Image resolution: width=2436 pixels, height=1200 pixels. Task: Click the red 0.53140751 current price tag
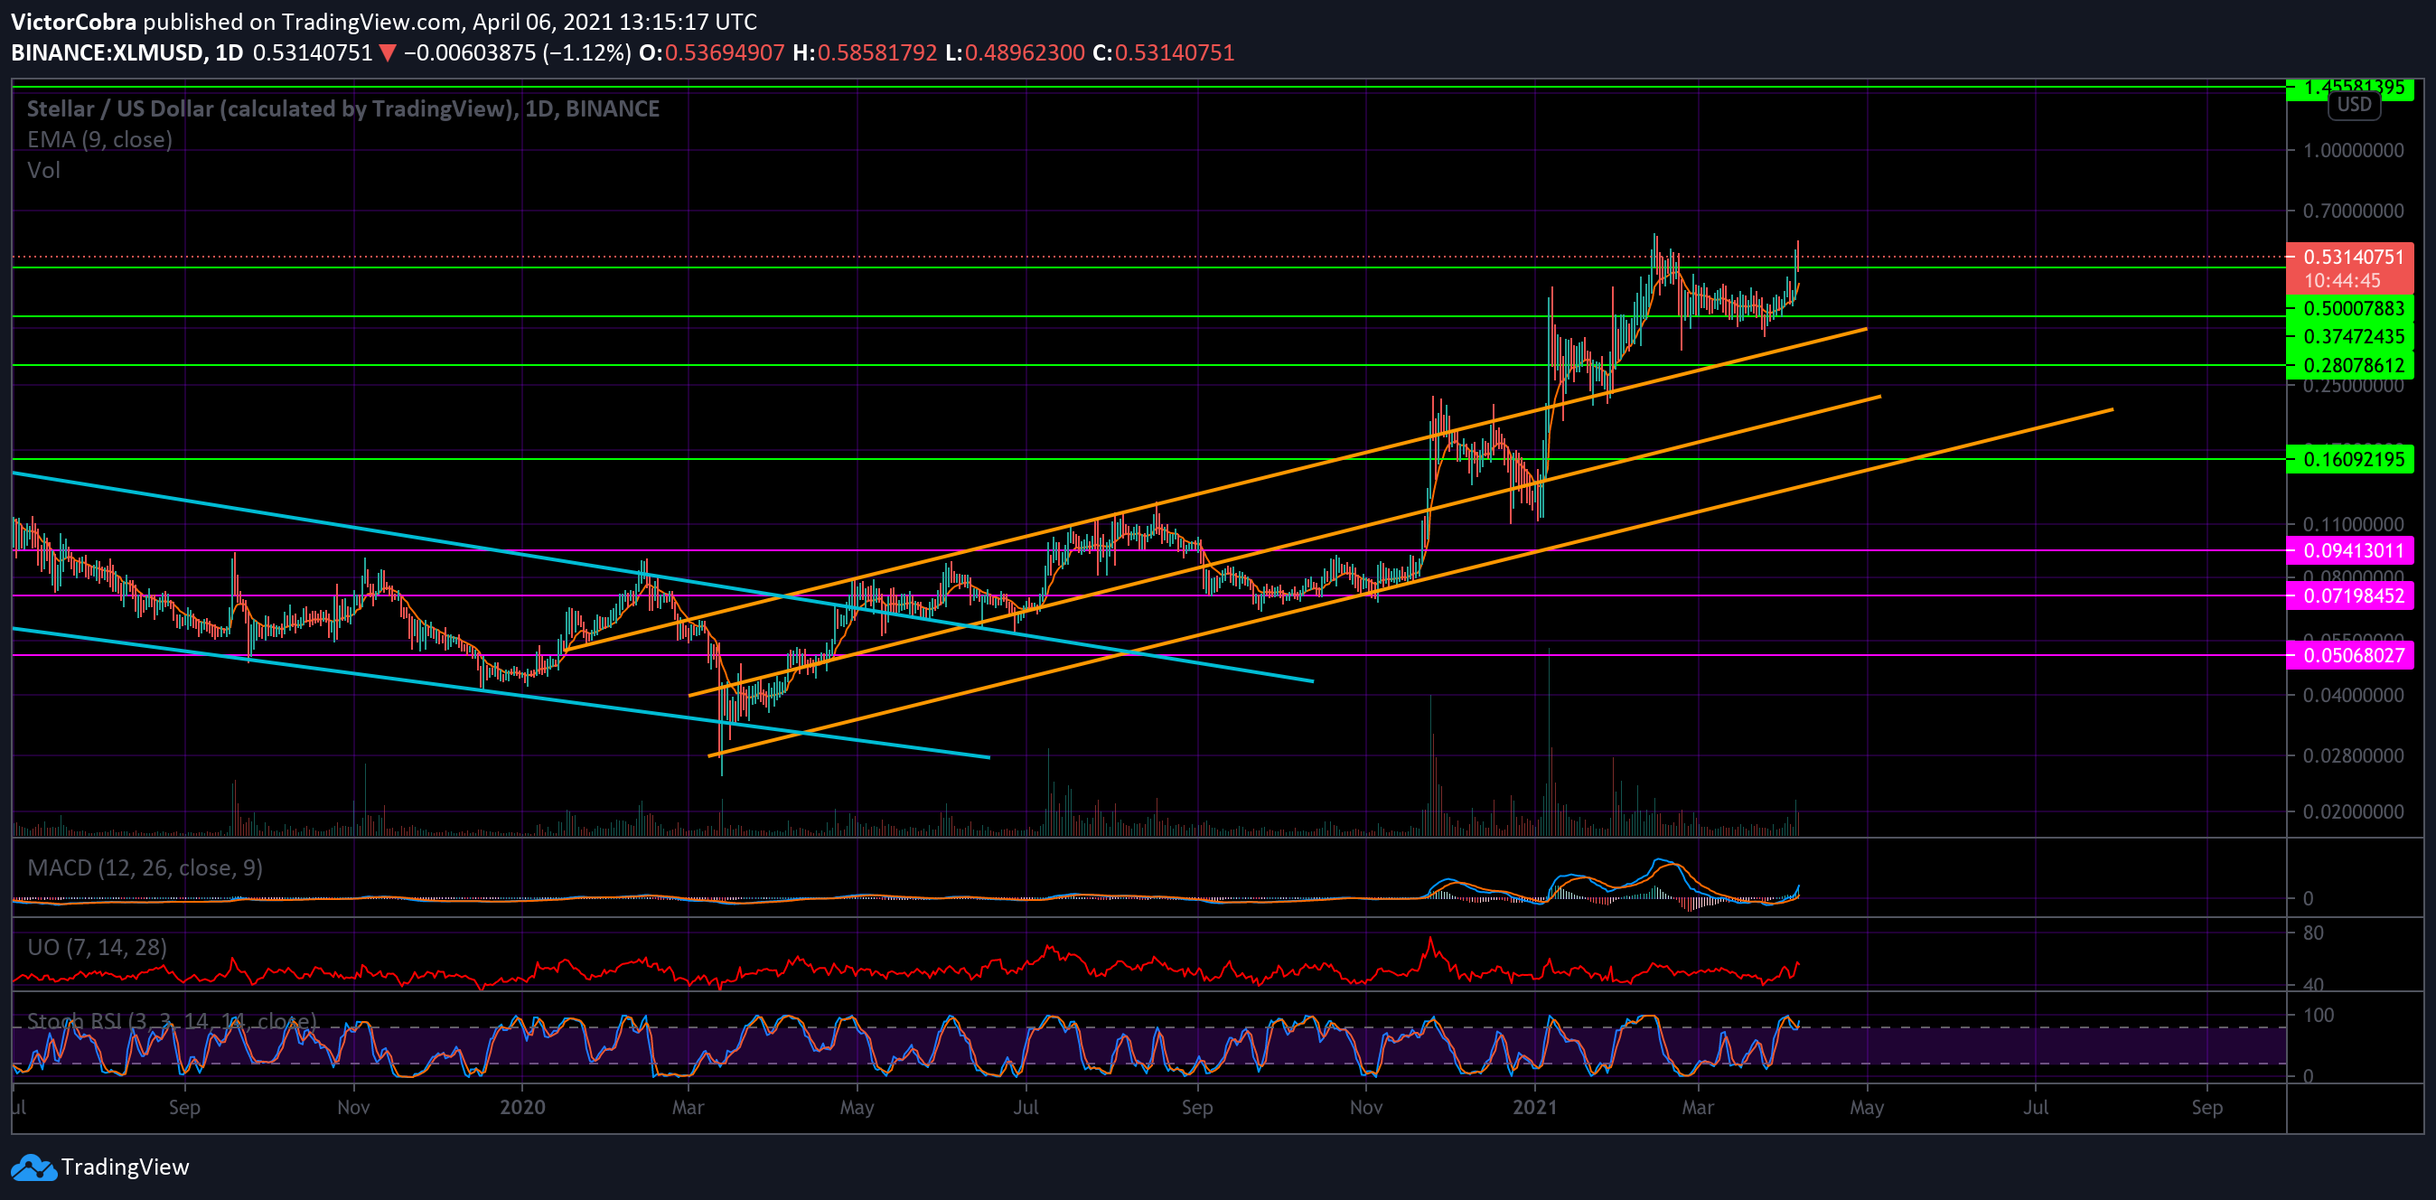pos(2350,257)
